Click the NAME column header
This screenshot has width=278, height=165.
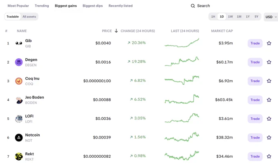pos(22,31)
